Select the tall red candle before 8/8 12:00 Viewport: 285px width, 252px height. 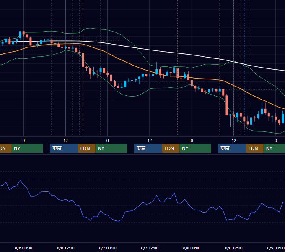pos(227,105)
